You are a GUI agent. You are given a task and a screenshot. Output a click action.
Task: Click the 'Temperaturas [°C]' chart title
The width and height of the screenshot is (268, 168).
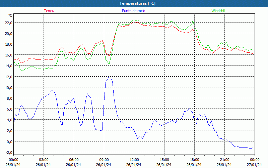137,3
